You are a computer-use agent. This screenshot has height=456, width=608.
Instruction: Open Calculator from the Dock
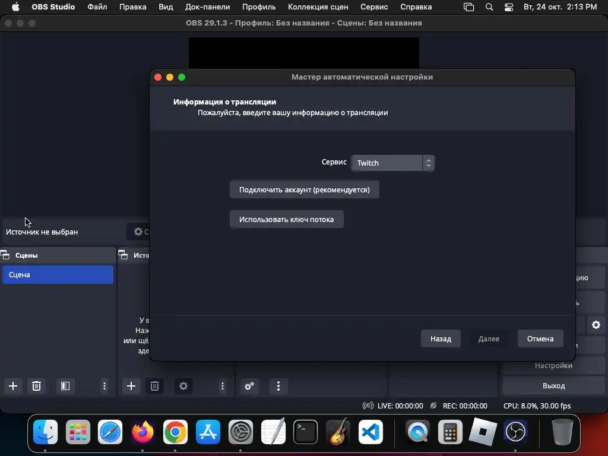coord(450,432)
